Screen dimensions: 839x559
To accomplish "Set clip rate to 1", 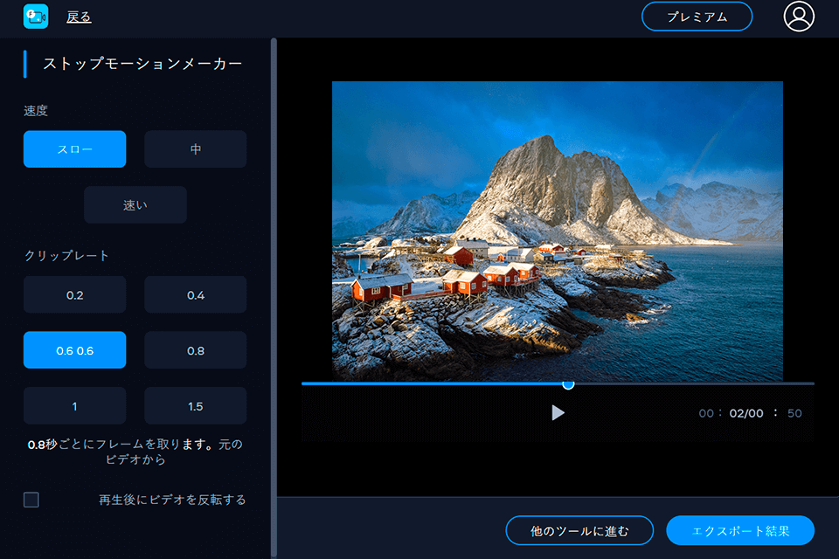I will click(x=74, y=405).
